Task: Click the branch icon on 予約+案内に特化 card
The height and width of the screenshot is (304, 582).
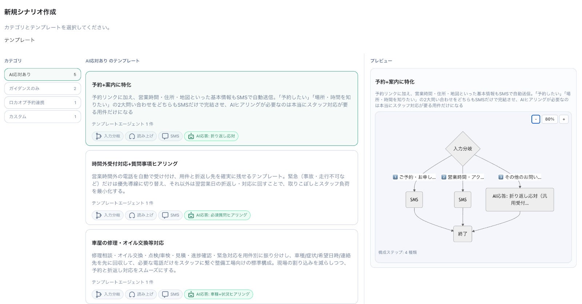Action: tap(98, 136)
